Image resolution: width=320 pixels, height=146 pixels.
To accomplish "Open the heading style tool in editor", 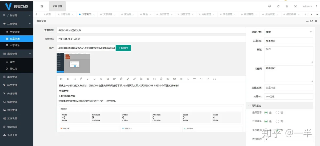I will tap(61, 79).
